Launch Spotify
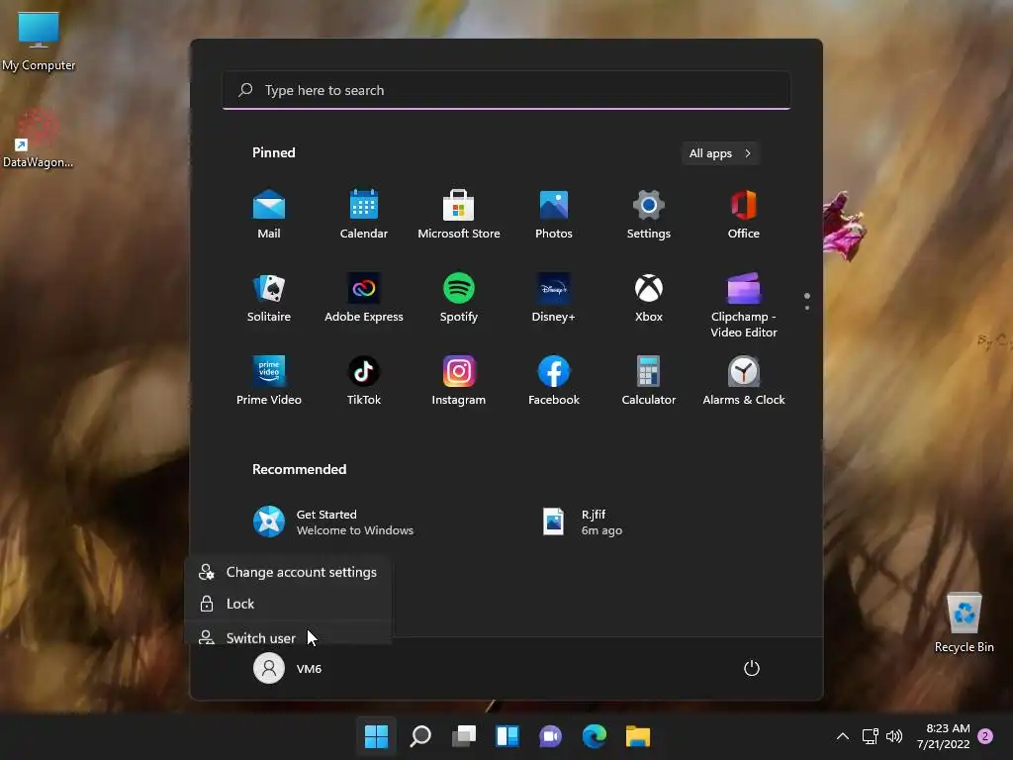This screenshot has height=760, width=1013. (459, 298)
